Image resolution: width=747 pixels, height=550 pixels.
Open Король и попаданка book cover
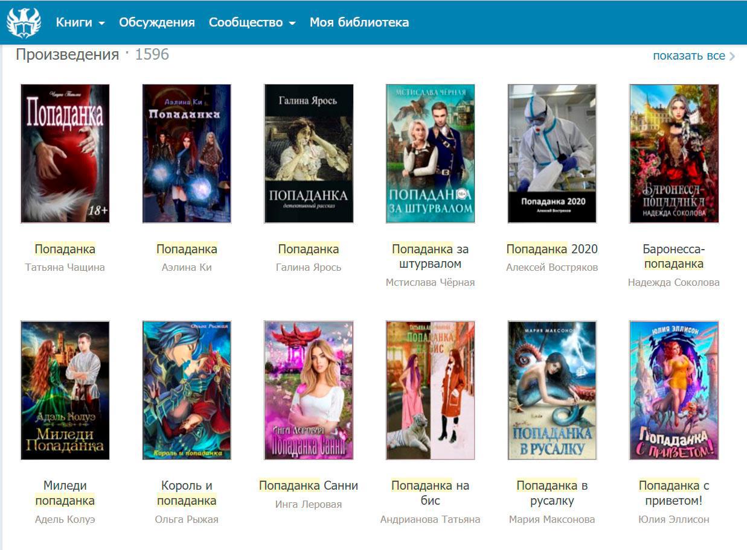[187, 390]
